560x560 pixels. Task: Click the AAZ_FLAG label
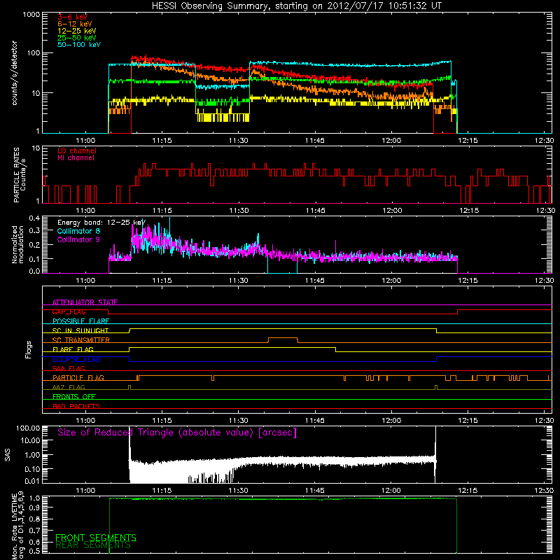69,387
